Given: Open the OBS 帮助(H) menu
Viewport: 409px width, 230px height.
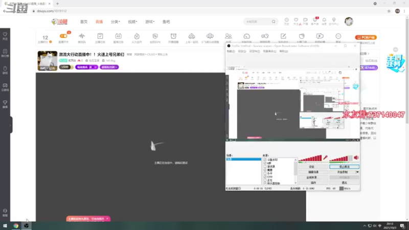Looking at the screenshot, I should 284,52.
